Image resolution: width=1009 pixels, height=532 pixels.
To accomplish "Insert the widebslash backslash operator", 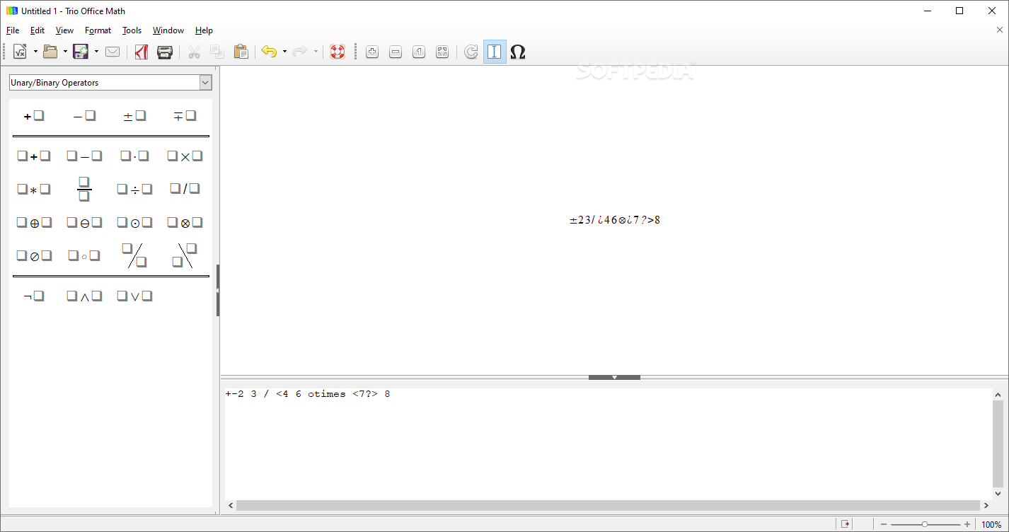I will (x=185, y=255).
